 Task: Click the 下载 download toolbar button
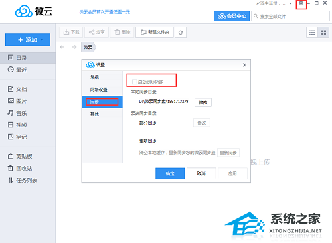[71, 33]
